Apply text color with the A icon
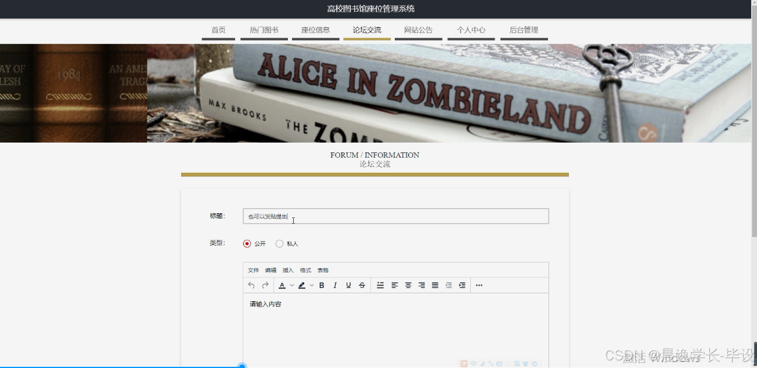Screen dimensions: 757x368 point(282,285)
